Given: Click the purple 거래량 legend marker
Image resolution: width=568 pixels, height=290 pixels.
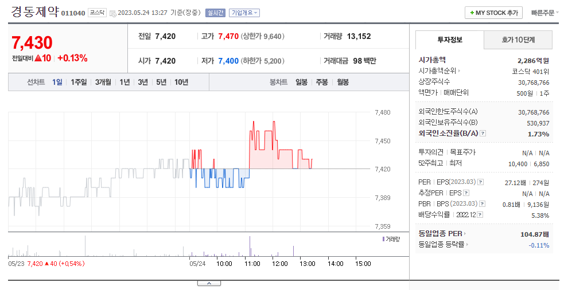Looking at the screenshot, I should pyautogui.click(x=383, y=239).
